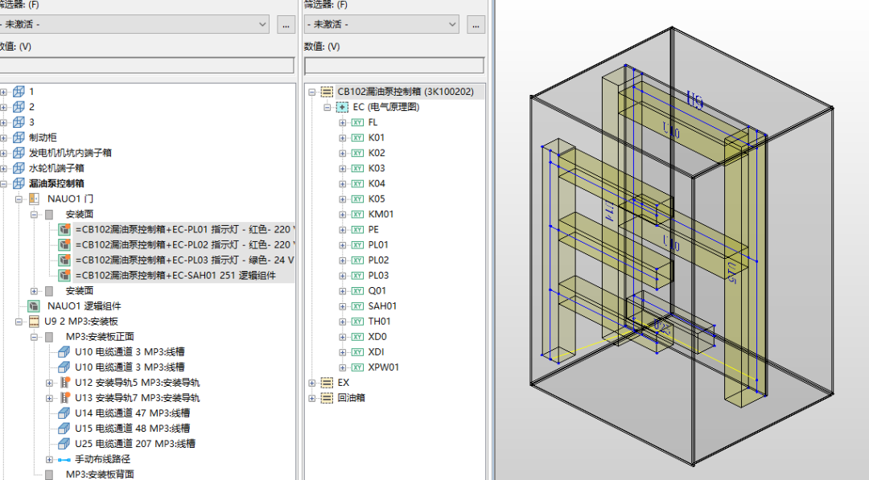Select K01 in the device tree
This screenshot has height=480, width=869.
coord(377,137)
